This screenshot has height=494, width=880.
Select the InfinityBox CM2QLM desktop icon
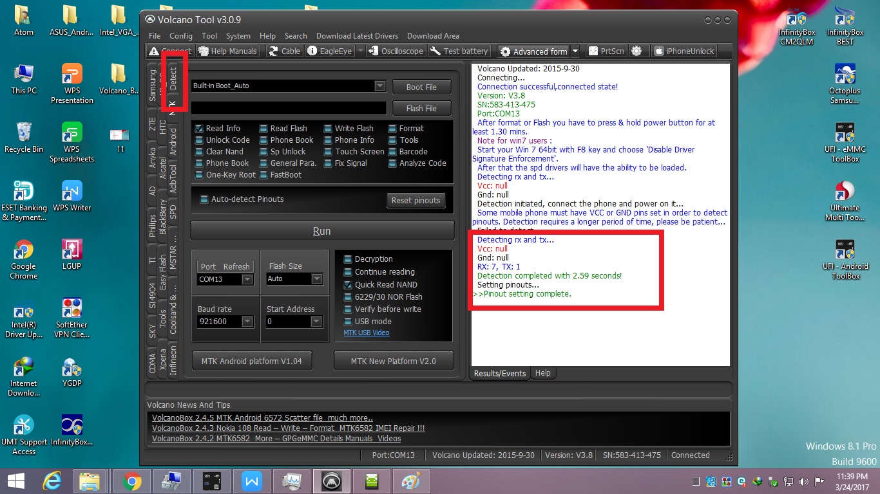797,26
